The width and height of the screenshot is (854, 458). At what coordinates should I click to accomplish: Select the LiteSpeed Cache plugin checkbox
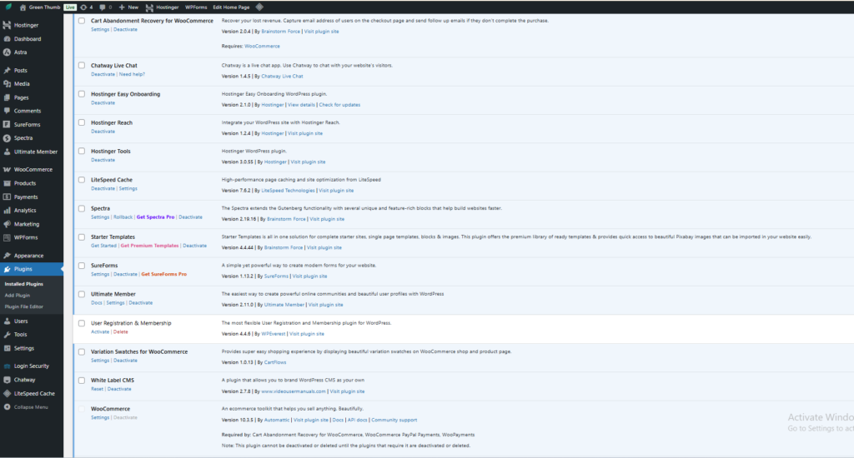coord(82,180)
